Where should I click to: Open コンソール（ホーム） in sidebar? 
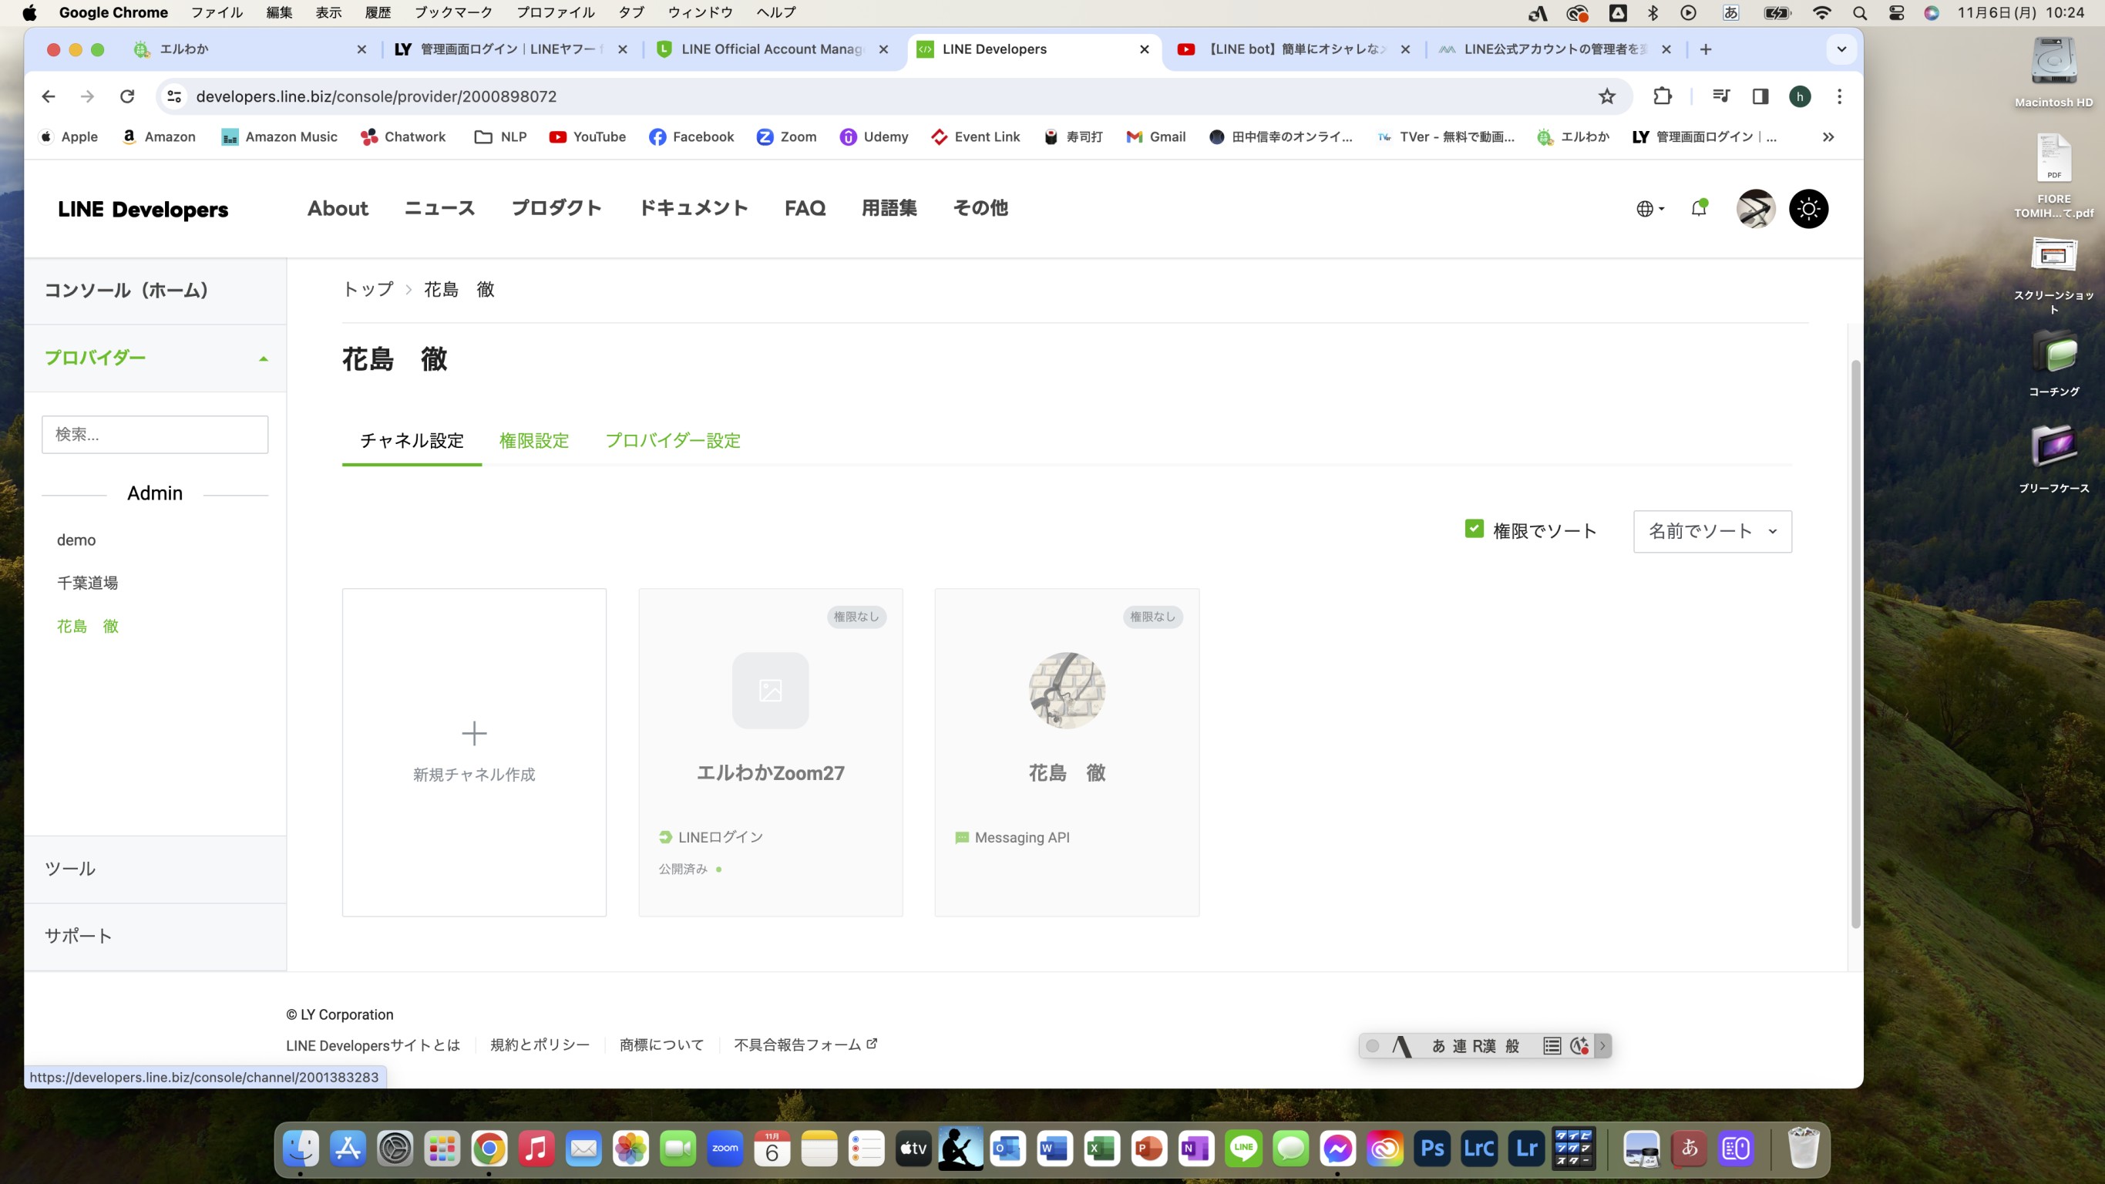pyautogui.click(x=126, y=290)
